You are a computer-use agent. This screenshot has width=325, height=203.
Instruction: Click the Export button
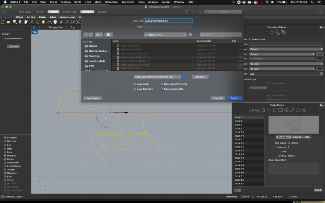234,98
